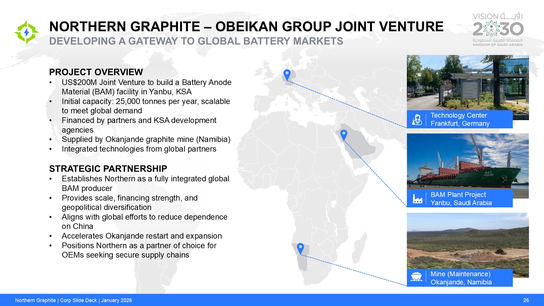
Task: Click the STRATEGIC PARTNERSHIP heading
Action: coord(108,169)
